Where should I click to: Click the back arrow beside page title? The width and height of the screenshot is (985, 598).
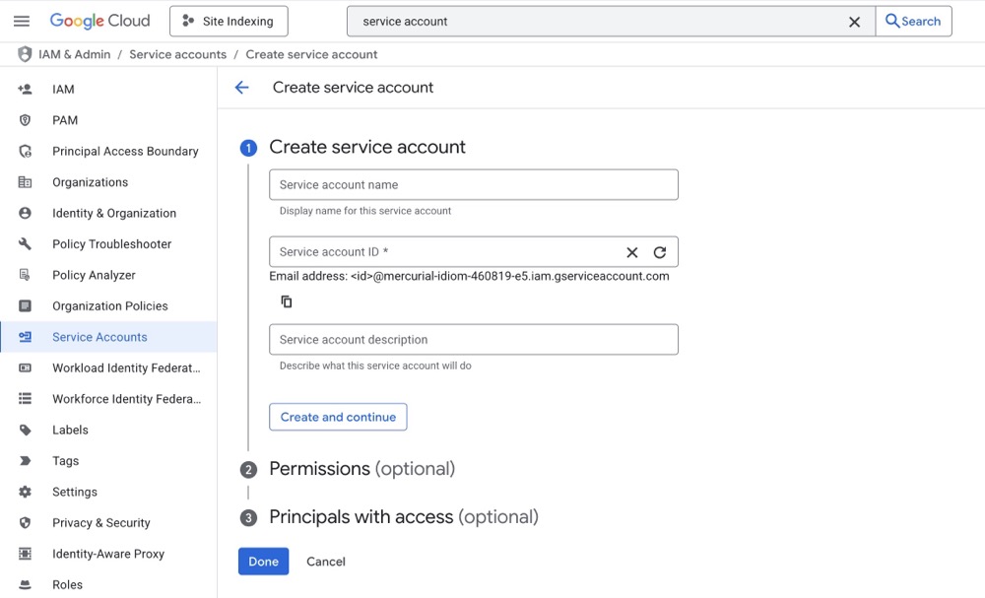tap(242, 88)
